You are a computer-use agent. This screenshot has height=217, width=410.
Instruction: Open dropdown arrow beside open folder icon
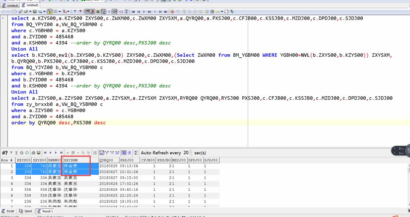pos(30,12)
